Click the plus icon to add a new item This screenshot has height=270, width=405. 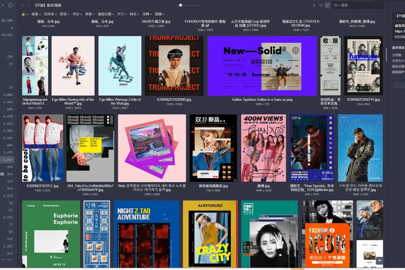[x=3, y=5]
